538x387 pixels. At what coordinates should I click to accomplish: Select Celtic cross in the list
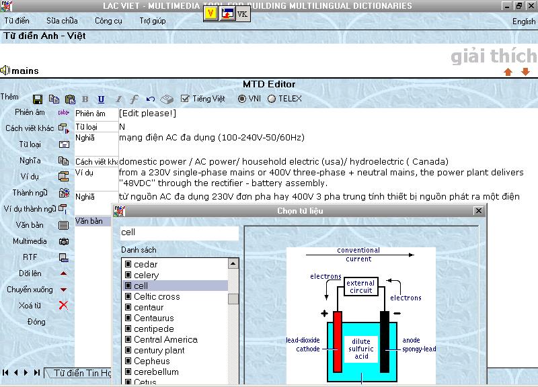click(x=157, y=296)
